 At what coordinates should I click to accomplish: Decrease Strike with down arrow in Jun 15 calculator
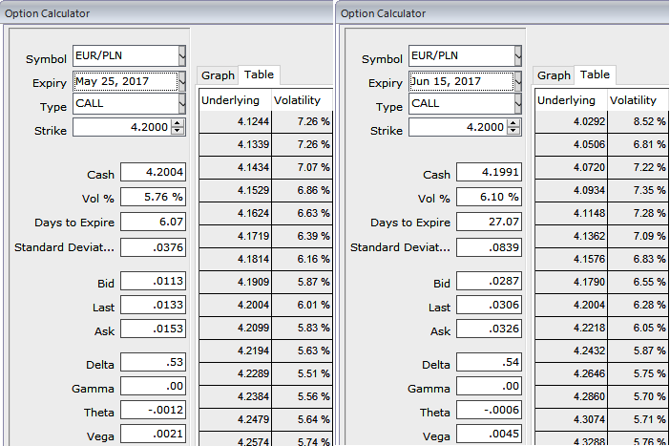coord(513,131)
